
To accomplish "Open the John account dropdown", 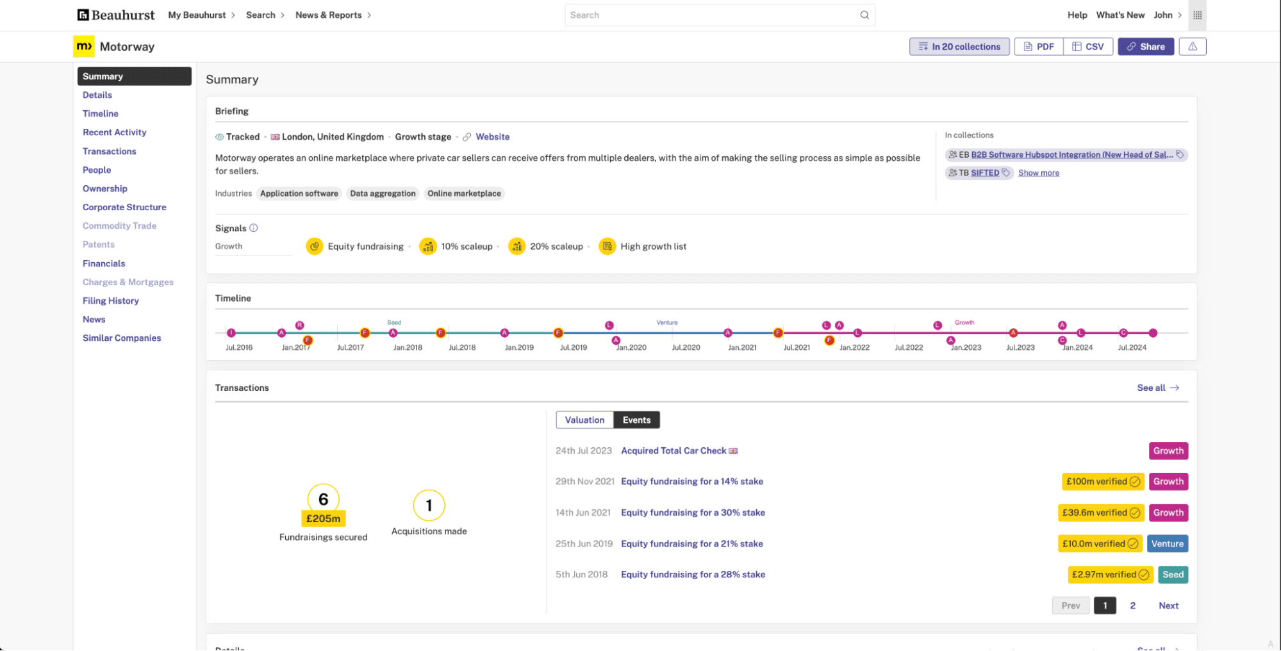I will (1168, 15).
